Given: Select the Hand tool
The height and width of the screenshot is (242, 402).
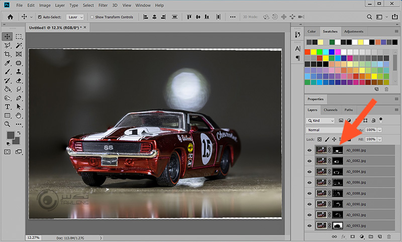Looking at the screenshot, I should pos(19,115).
